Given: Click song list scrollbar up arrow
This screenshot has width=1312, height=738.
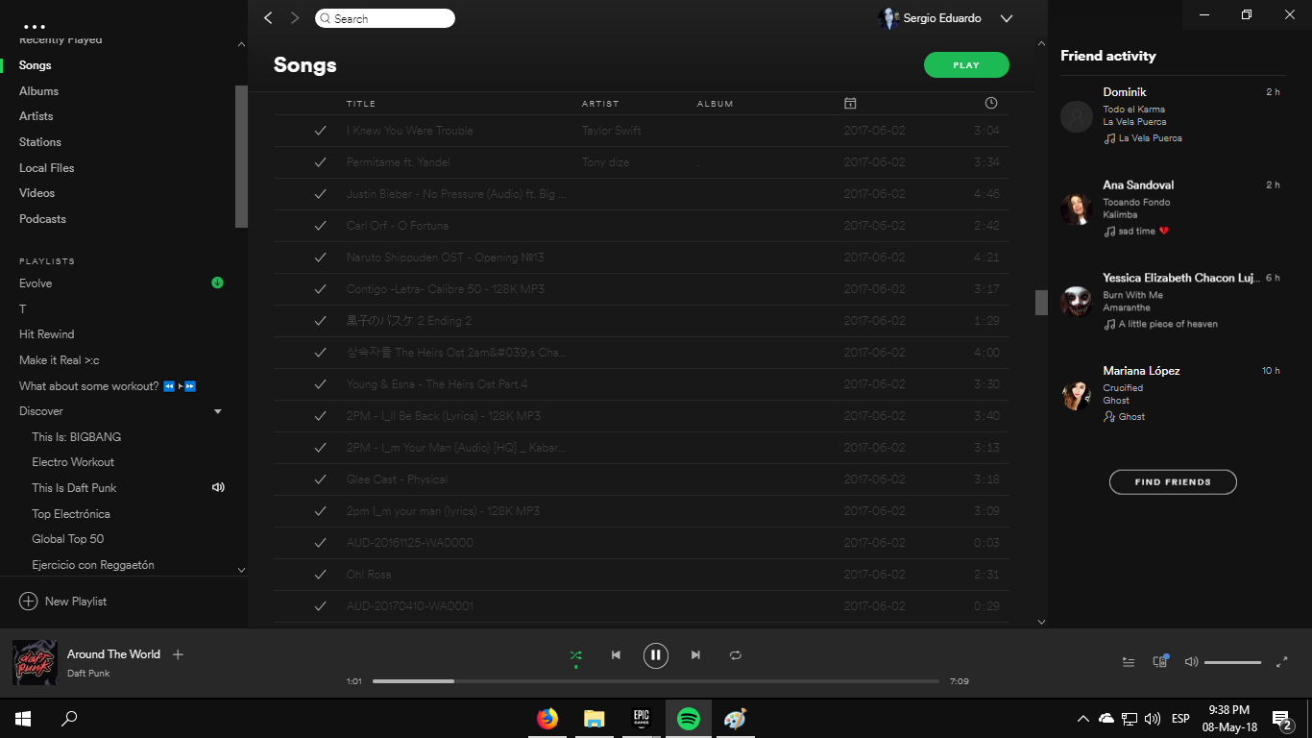Looking at the screenshot, I should 1041,44.
